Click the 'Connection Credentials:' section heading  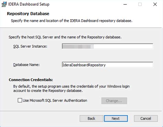[31, 80]
